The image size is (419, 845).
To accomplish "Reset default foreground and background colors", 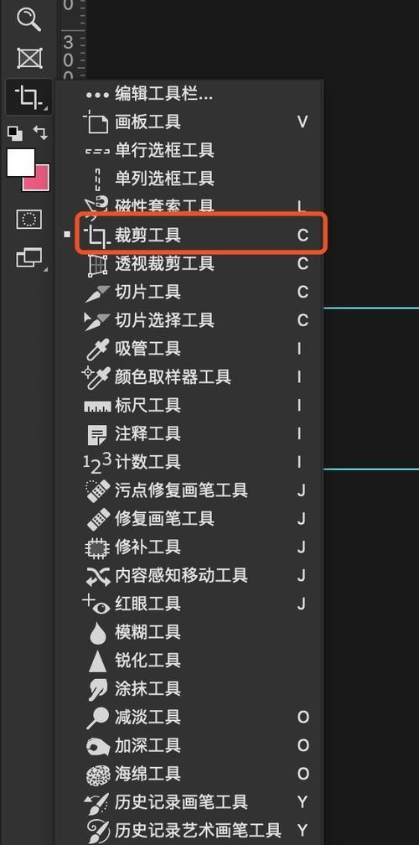I will (15, 132).
